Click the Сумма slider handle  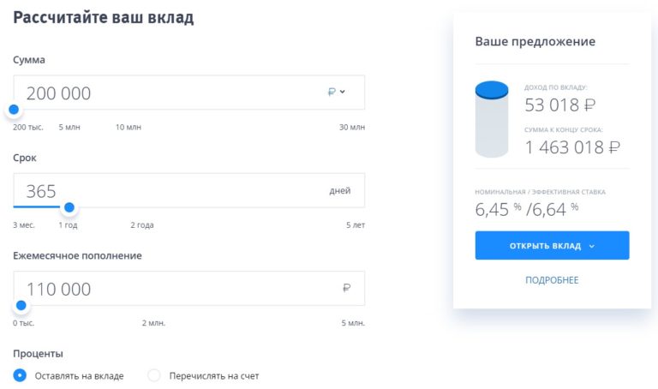pos(14,110)
